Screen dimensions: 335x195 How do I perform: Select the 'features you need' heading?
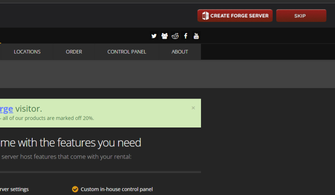pos(99,143)
